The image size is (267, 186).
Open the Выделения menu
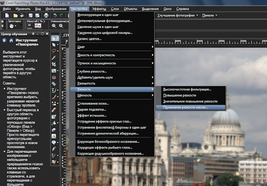pyautogui.click(x=150, y=9)
